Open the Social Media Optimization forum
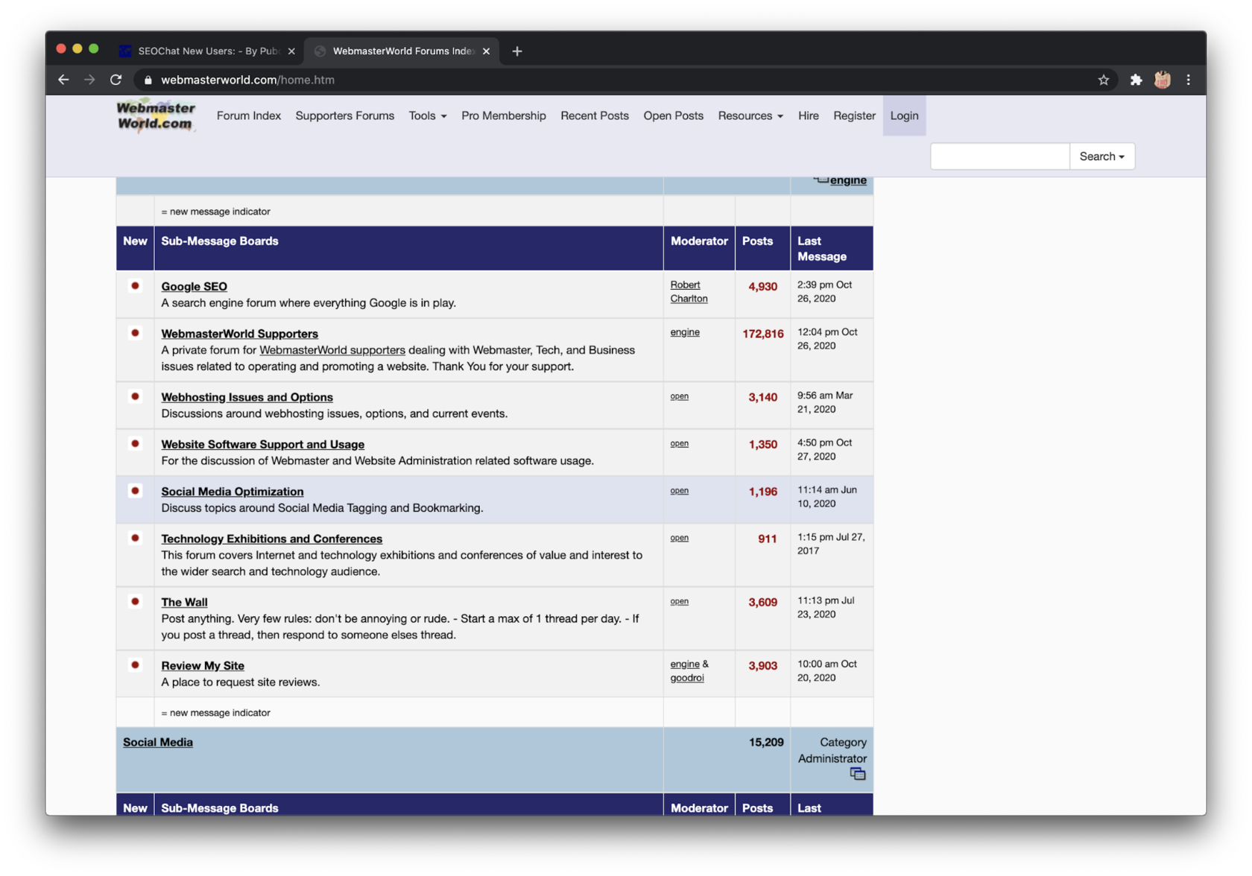The width and height of the screenshot is (1252, 876). coord(233,492)
